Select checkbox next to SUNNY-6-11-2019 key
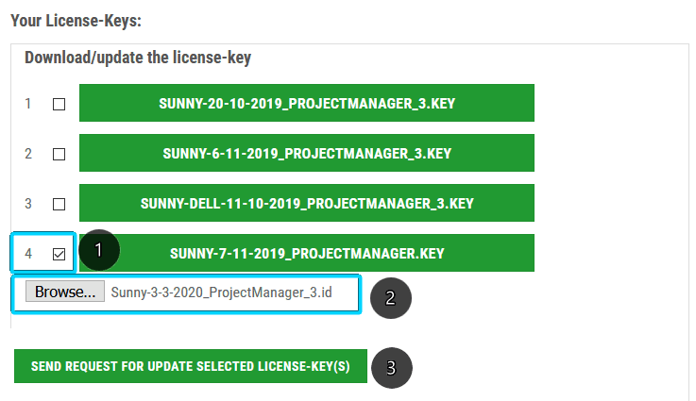Screen dimensions: 696x401 click(x=59, y=154)
